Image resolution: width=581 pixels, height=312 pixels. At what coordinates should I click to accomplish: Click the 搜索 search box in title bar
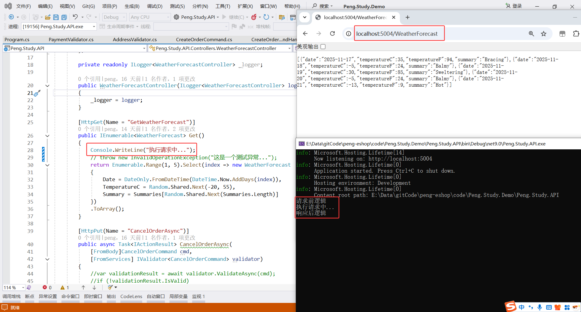click(x=323, y=6)
